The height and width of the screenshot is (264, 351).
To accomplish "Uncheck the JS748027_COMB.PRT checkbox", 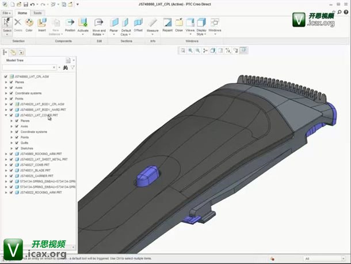I will [11, 165].
